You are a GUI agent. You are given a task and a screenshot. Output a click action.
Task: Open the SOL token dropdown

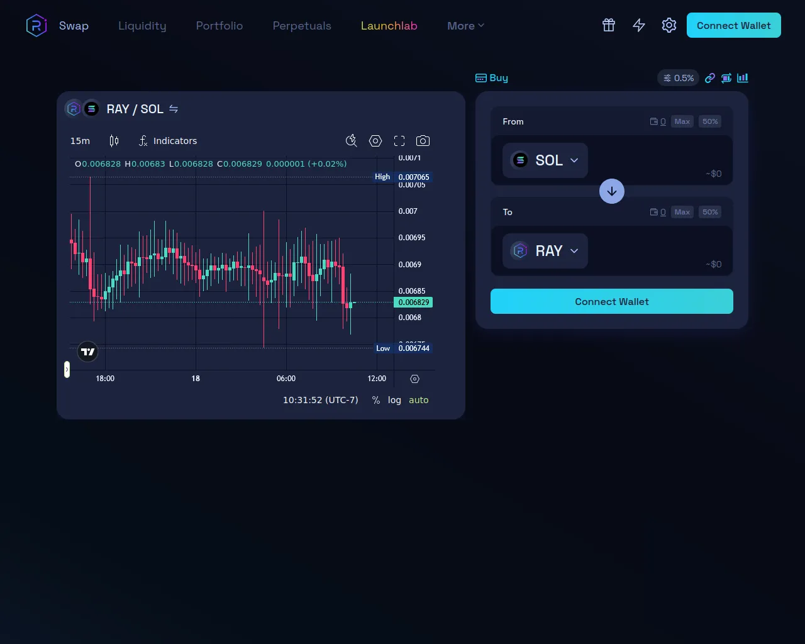tap(545, 160)
